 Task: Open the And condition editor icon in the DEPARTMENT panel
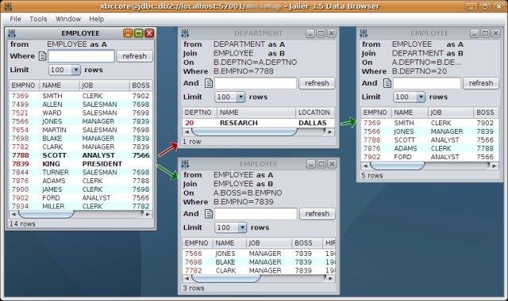209,83
